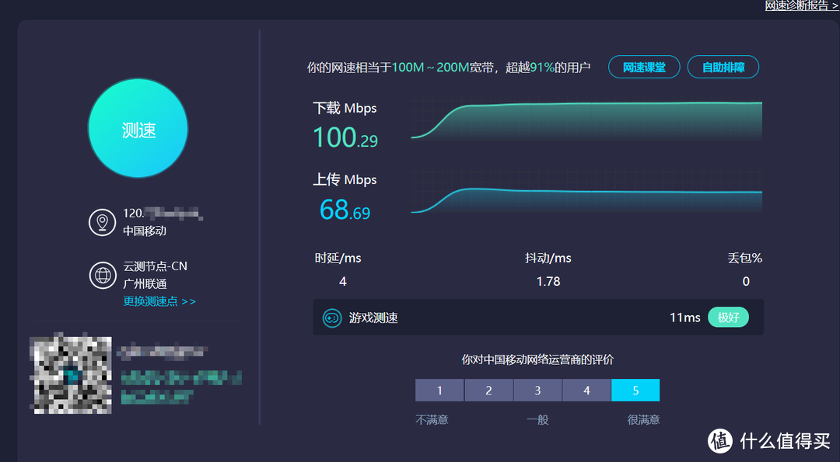Open the 网速课堂 page
The image size is (840, 462).
643,67
